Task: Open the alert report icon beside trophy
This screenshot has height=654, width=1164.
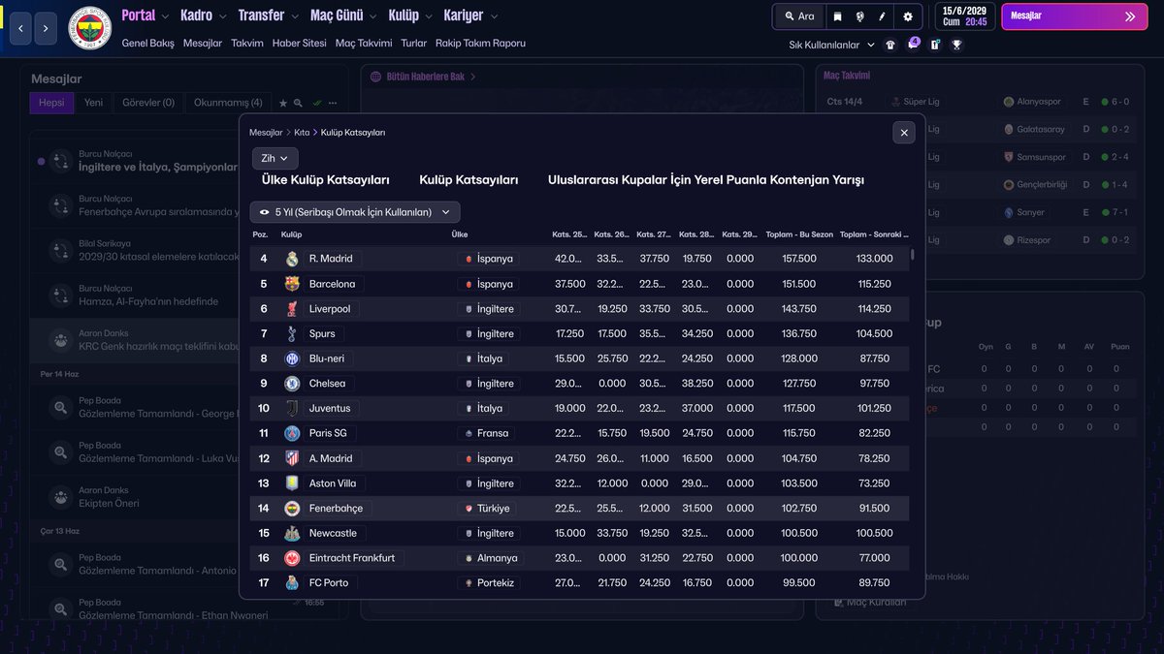Action: click(935, 45)
